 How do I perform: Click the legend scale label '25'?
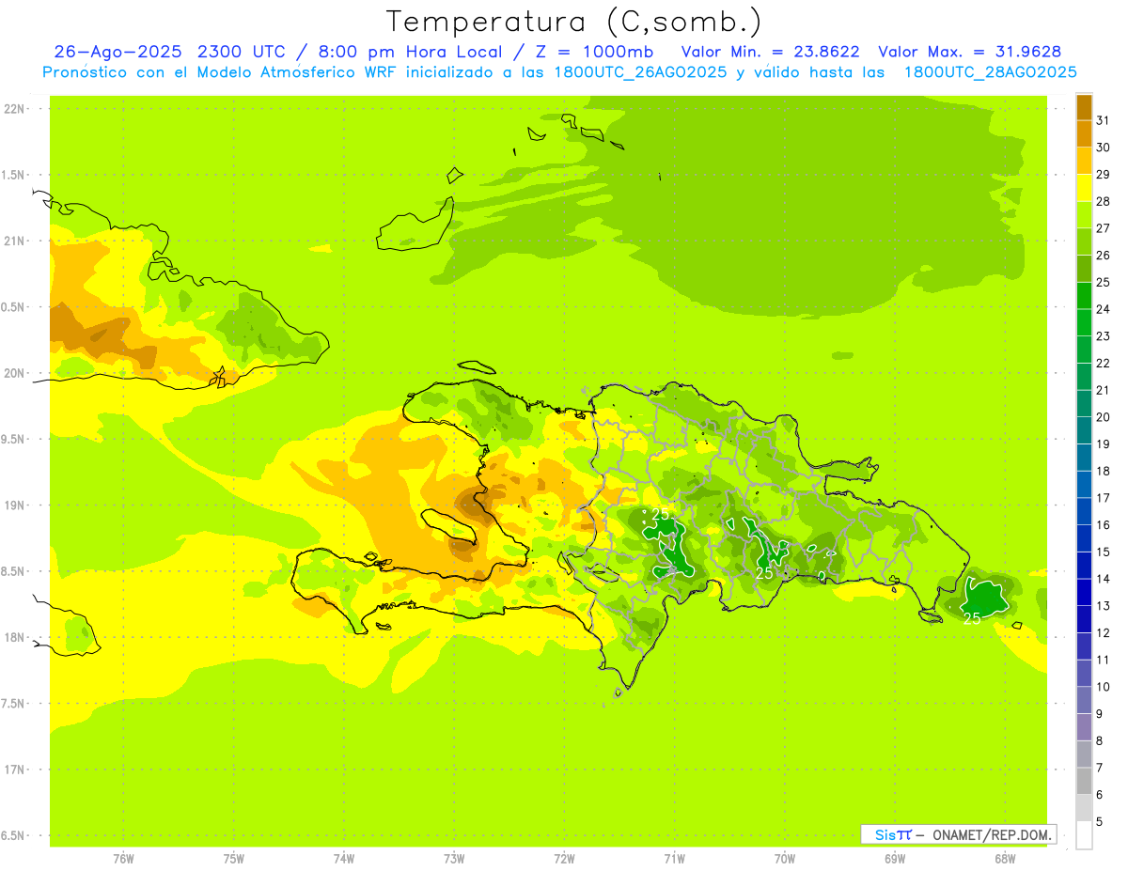pyautogui.click(x=1104, y=282)
